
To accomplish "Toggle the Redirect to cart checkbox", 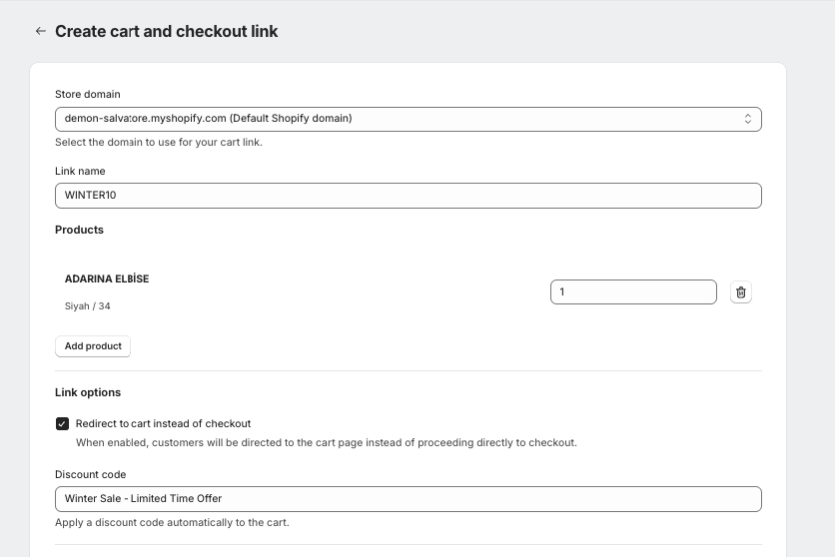I will [62, 423].
